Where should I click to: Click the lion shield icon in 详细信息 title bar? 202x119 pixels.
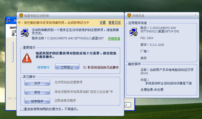point(129,16)
